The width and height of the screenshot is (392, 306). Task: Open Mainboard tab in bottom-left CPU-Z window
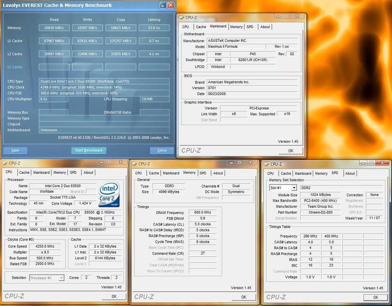41,173
